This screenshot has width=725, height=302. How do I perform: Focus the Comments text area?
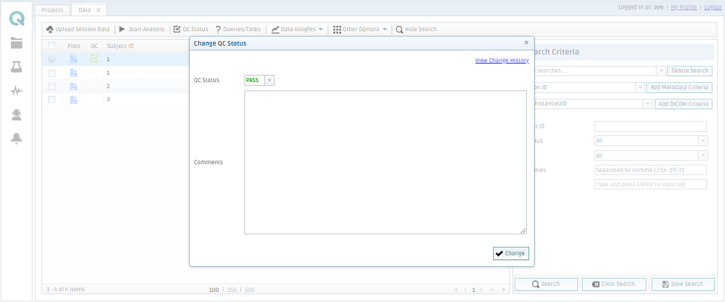386,162
